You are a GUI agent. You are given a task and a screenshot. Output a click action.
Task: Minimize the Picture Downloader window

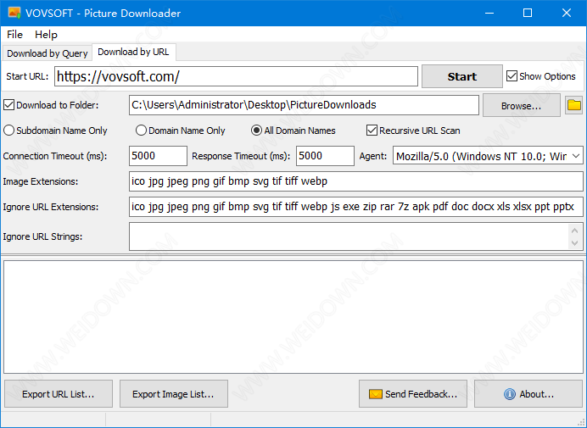coord(489,13)
